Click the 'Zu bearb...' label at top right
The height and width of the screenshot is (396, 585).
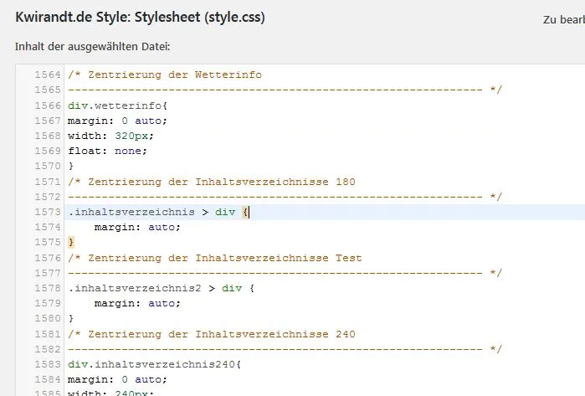click(x=564, y=20)
